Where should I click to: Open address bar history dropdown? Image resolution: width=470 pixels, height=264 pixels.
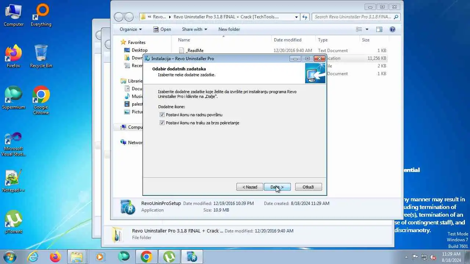coord(296,17)
